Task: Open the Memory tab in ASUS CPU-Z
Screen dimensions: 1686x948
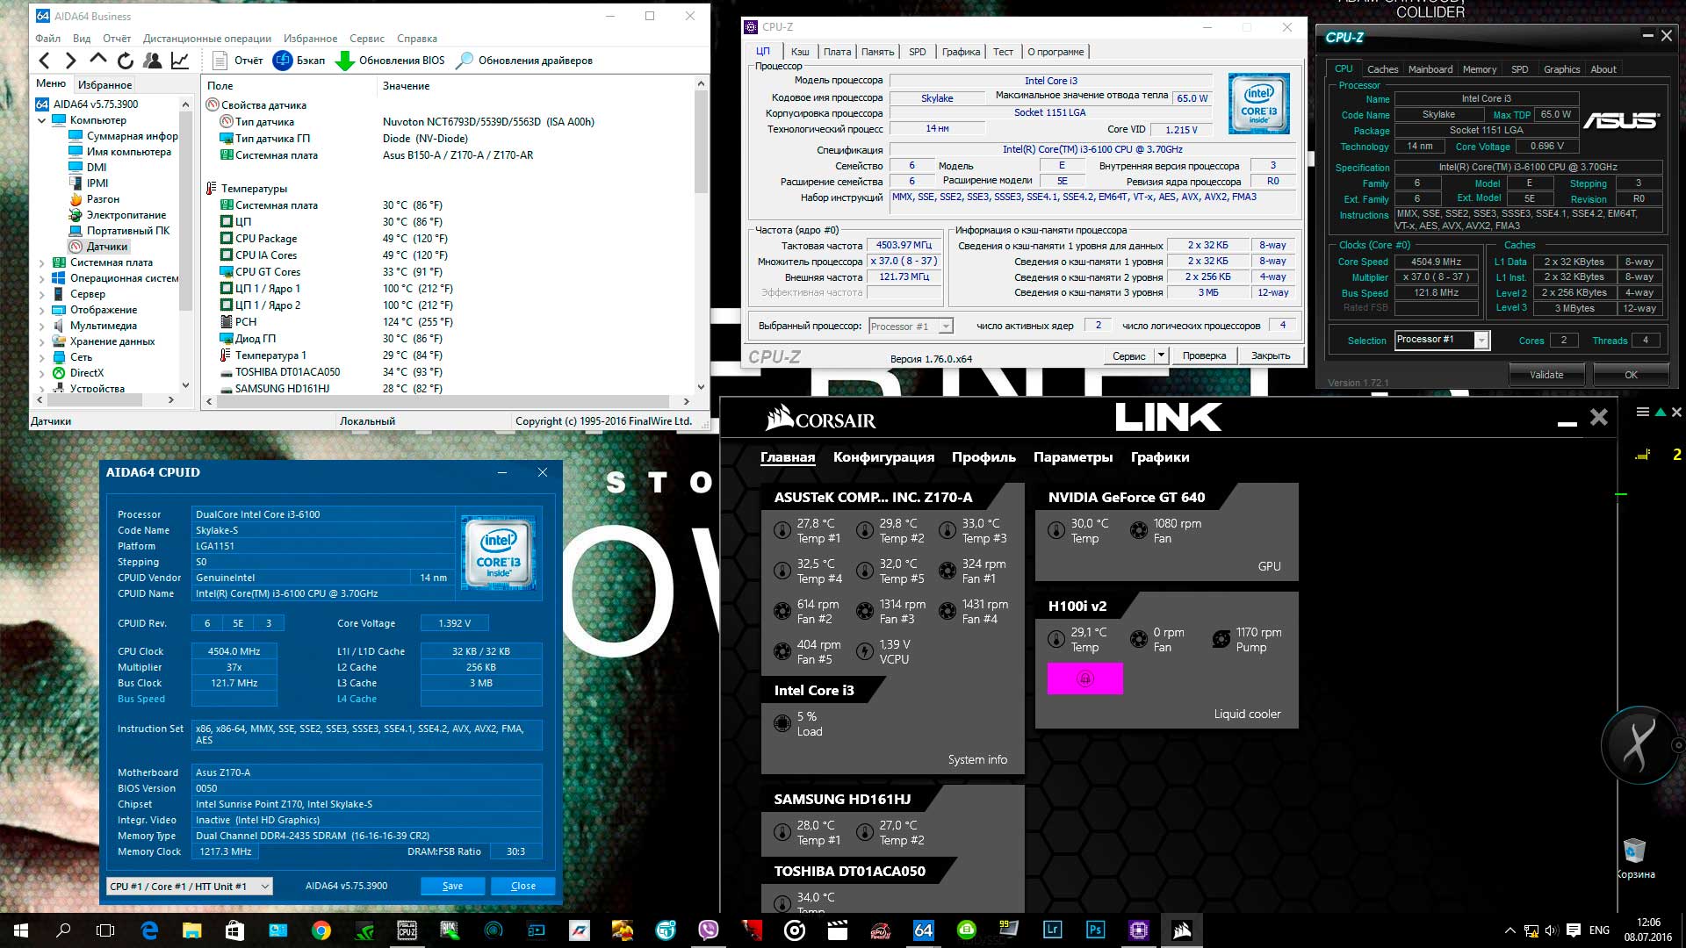Action: pos(1479,69)
